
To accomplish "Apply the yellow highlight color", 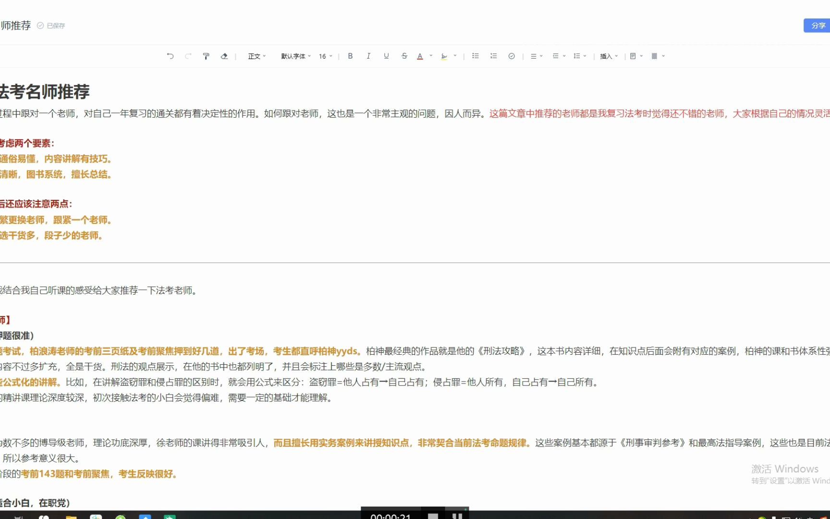I will tap(444, 56).
